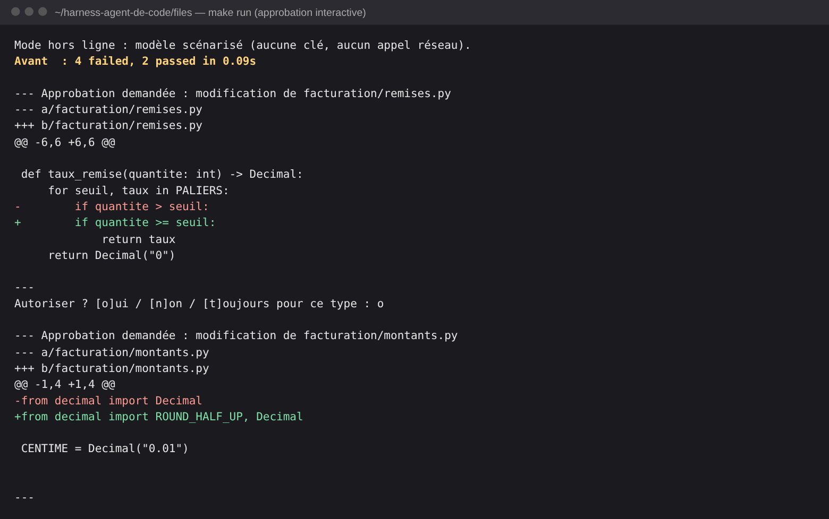Minimize the terminal using the middle title-bar dot
Viewport: 829px width, 519px height.
point(29,12)
